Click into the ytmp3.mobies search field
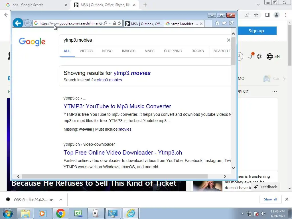Viewport: 292px width, 219px height. pos(143,40)
